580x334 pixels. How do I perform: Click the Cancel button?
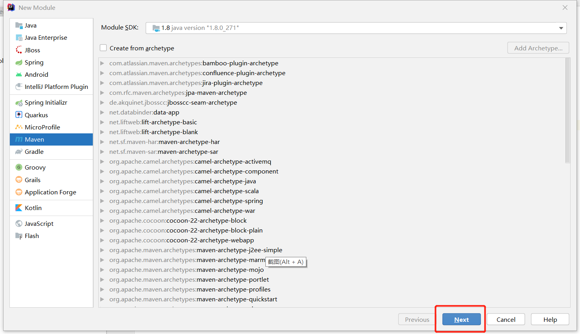point(506,319)
